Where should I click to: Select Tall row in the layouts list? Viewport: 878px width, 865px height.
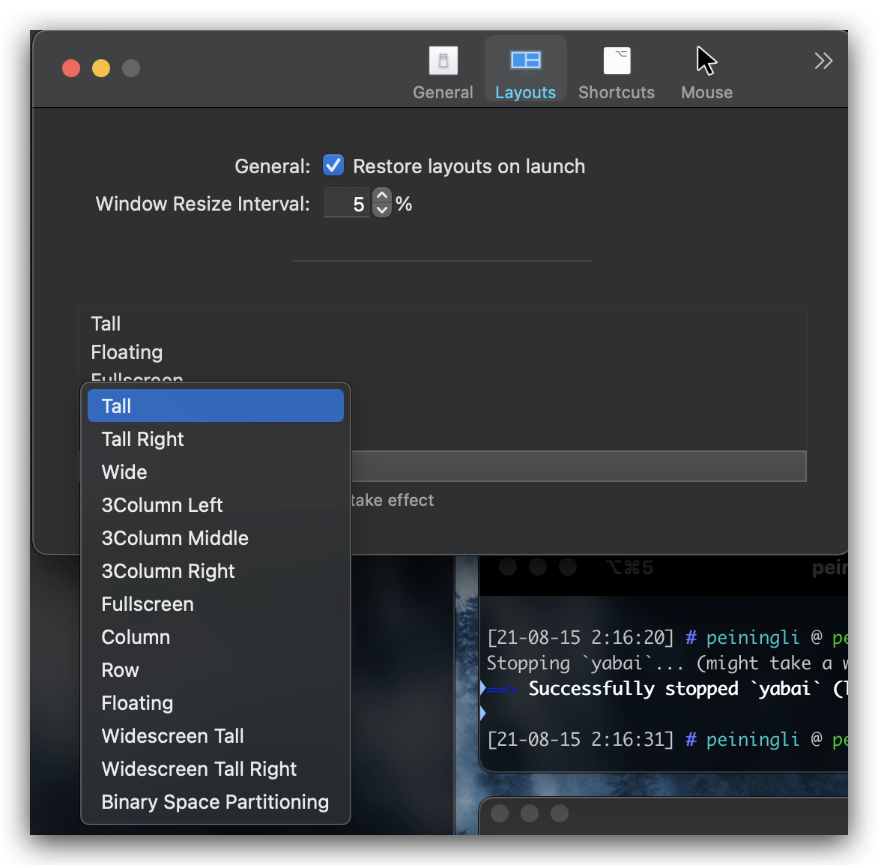[x=106, y=324]
